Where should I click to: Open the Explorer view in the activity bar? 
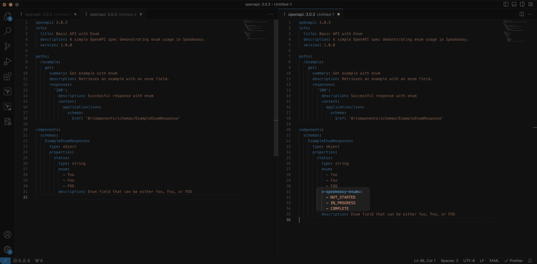tap(7, 17)
